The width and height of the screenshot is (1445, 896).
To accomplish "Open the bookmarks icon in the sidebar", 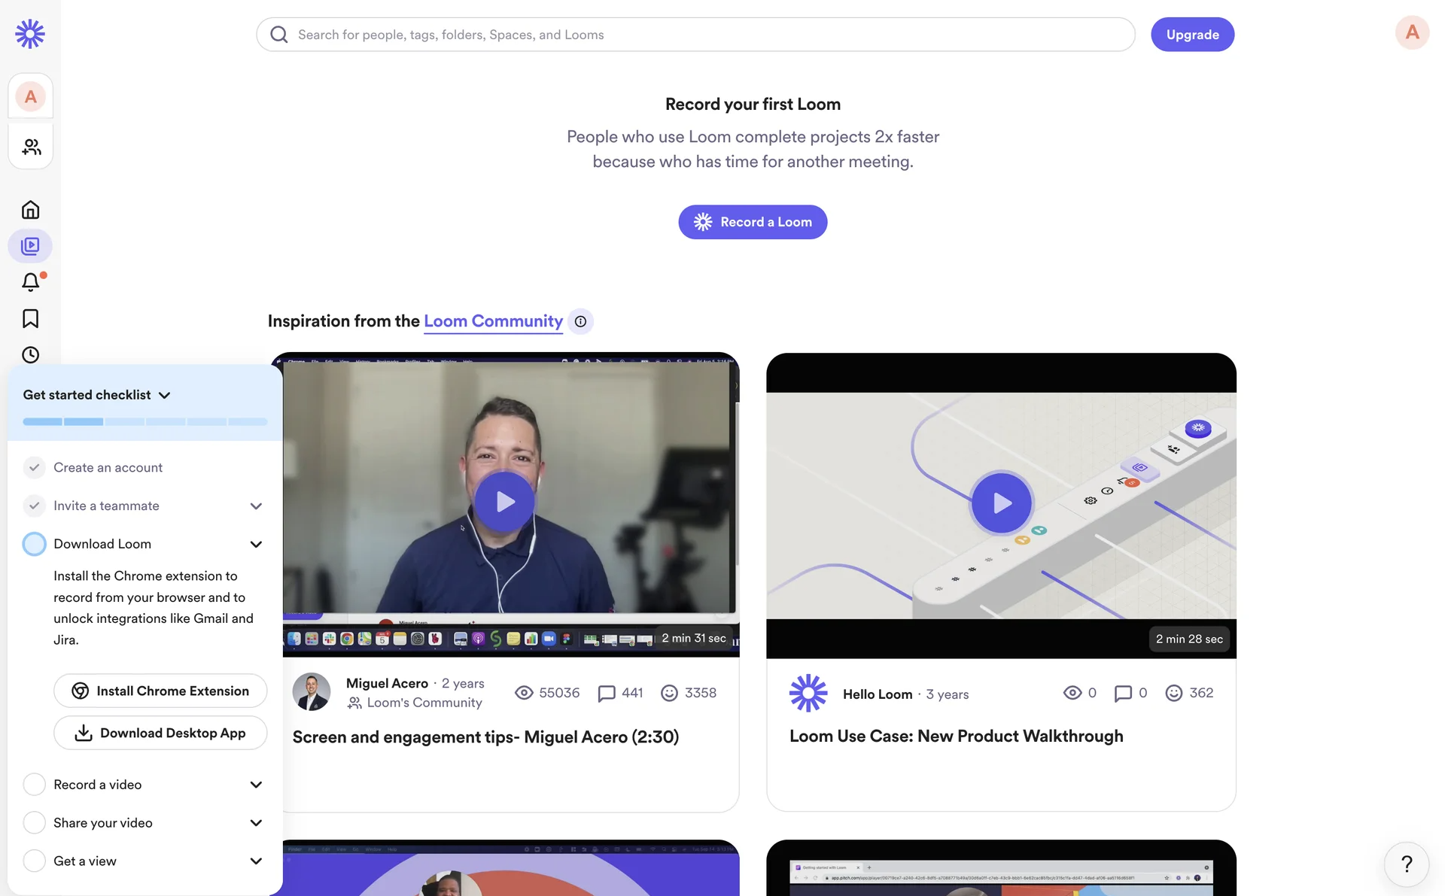I will click(30, 318).
